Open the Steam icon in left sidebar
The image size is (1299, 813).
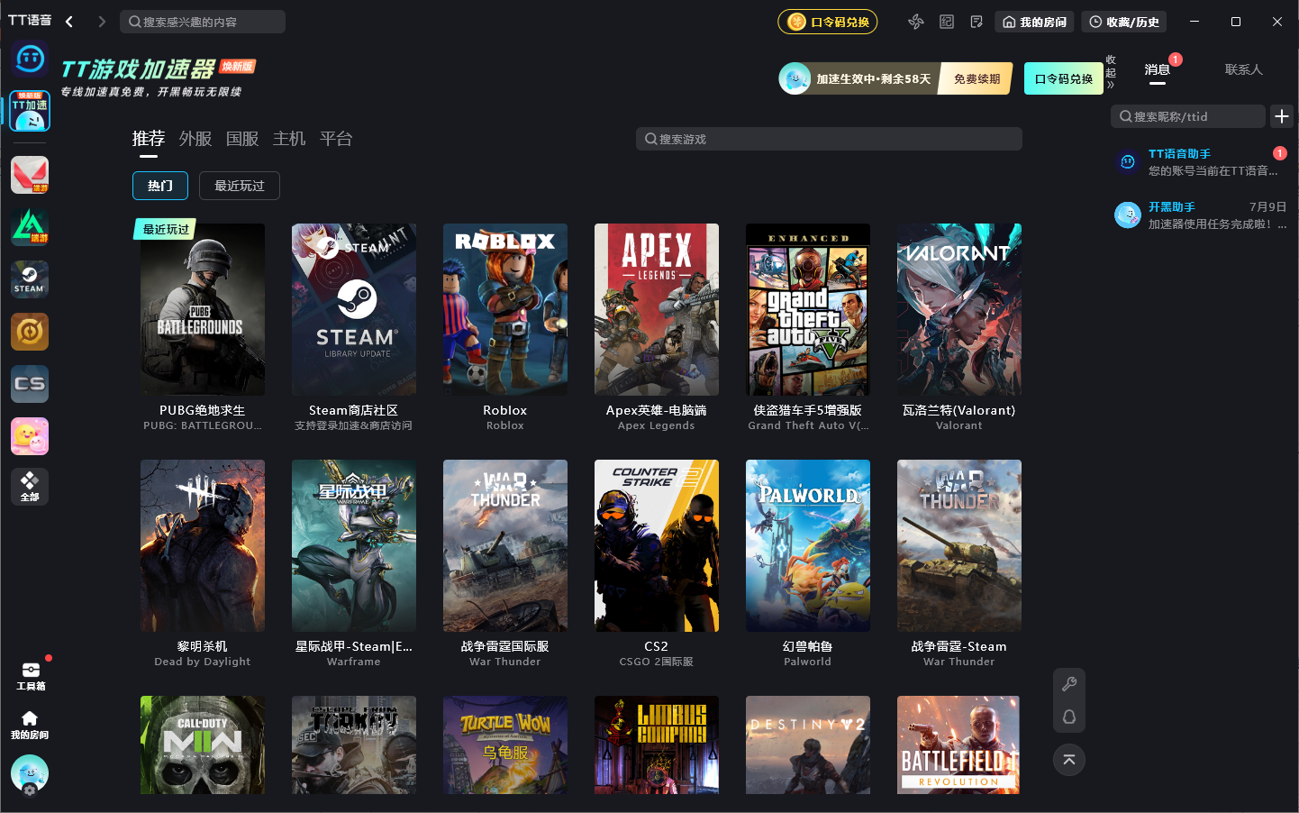pos(30,279)
